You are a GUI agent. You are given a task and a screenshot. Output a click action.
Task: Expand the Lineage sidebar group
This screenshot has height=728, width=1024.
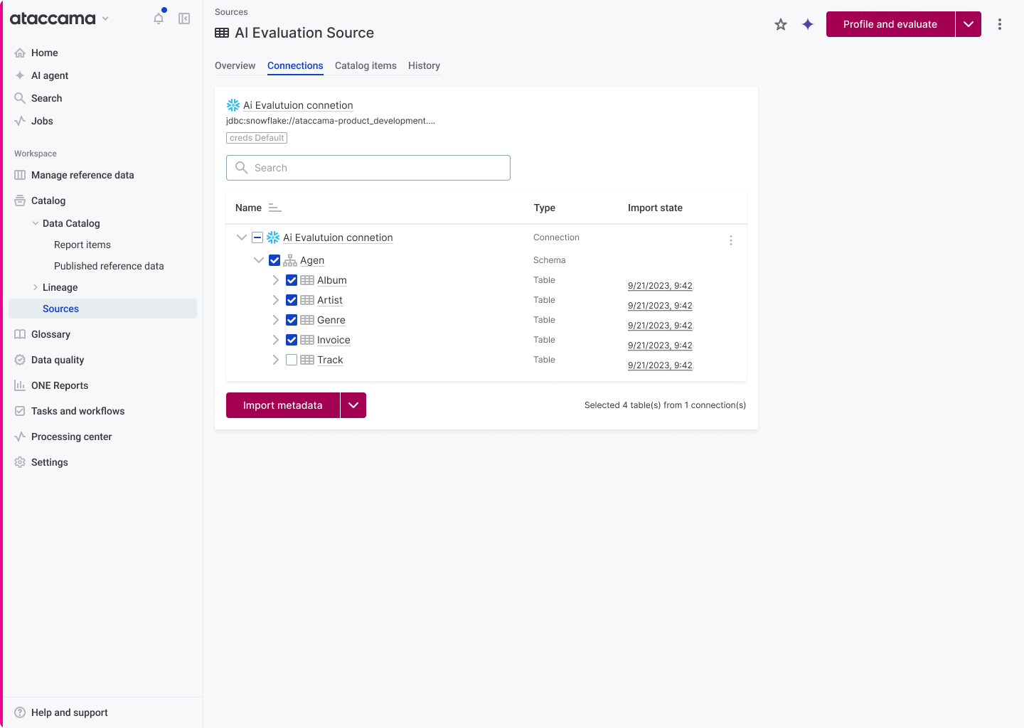click(36, 287)
